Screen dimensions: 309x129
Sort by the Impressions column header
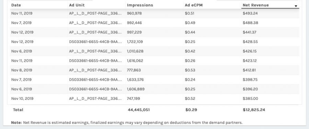[x=140, y=5]
